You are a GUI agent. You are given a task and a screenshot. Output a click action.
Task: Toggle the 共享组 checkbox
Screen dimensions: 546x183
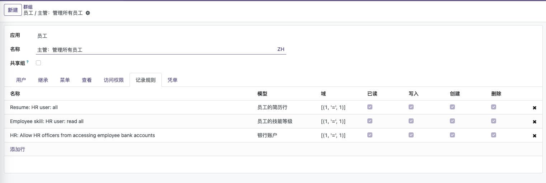(x=38, y=63)
